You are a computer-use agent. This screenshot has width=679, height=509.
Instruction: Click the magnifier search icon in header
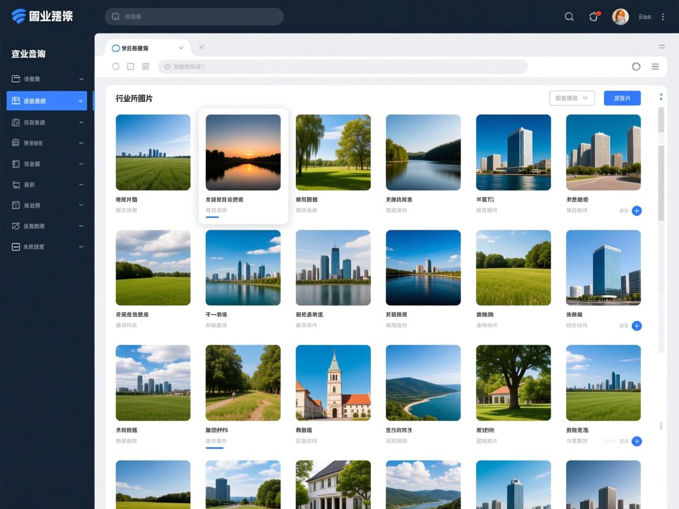tap(569, 17)
